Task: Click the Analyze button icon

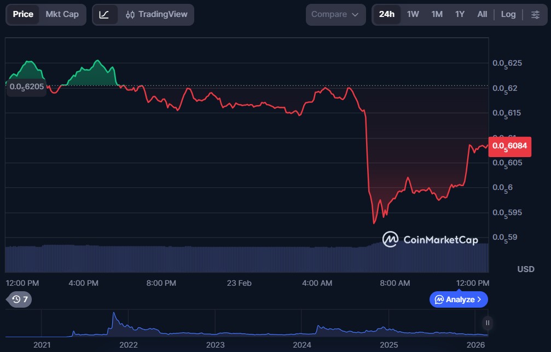Action: click(439, 299)
